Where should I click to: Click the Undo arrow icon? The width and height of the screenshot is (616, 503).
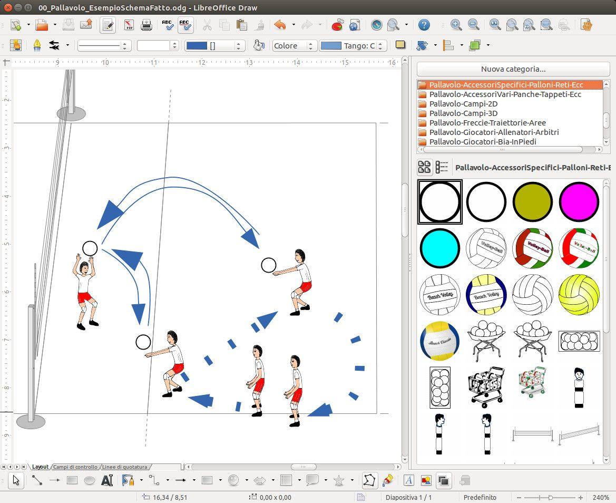click(x=279, y=25)
